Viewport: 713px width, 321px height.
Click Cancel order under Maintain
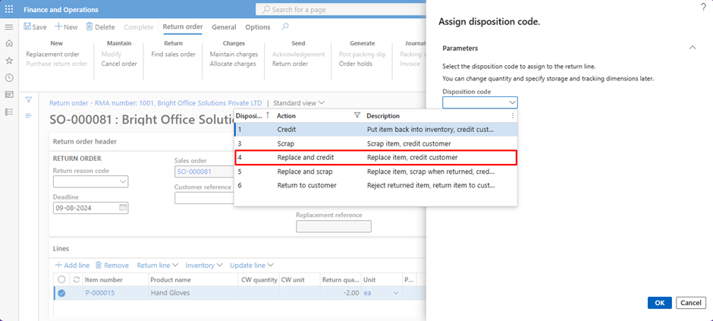(119, 64)
